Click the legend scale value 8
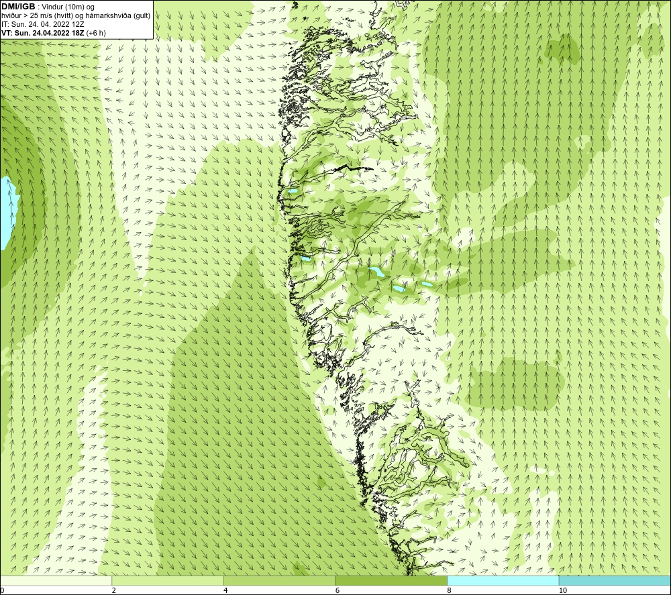The image size is (671, 595). point(449,590)
